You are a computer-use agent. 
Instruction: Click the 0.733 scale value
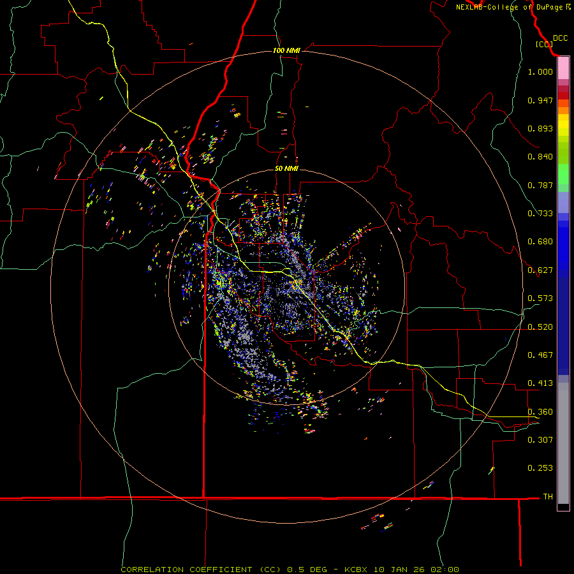(540, 214)
